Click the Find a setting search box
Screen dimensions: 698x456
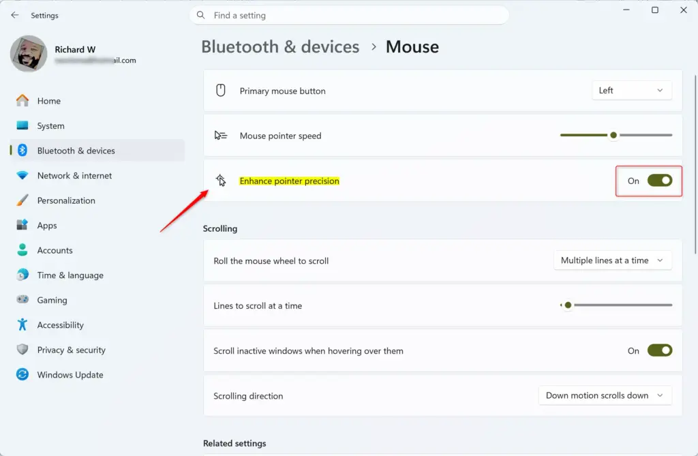coord(350,15)
